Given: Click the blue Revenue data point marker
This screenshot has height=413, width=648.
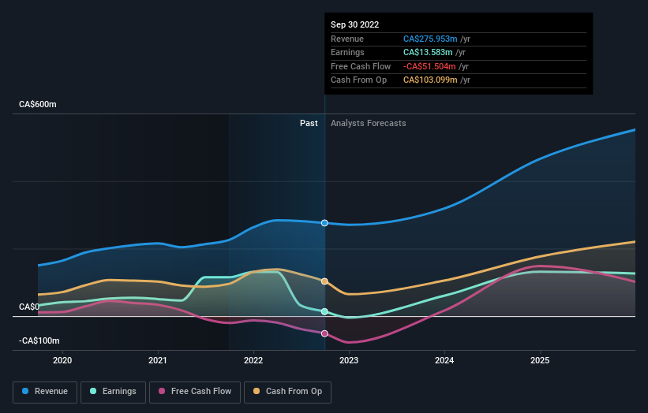Looking at the screenshot, I should (324, 223).
